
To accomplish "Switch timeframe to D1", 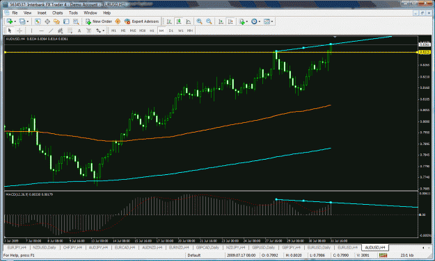I will point(171,31).
